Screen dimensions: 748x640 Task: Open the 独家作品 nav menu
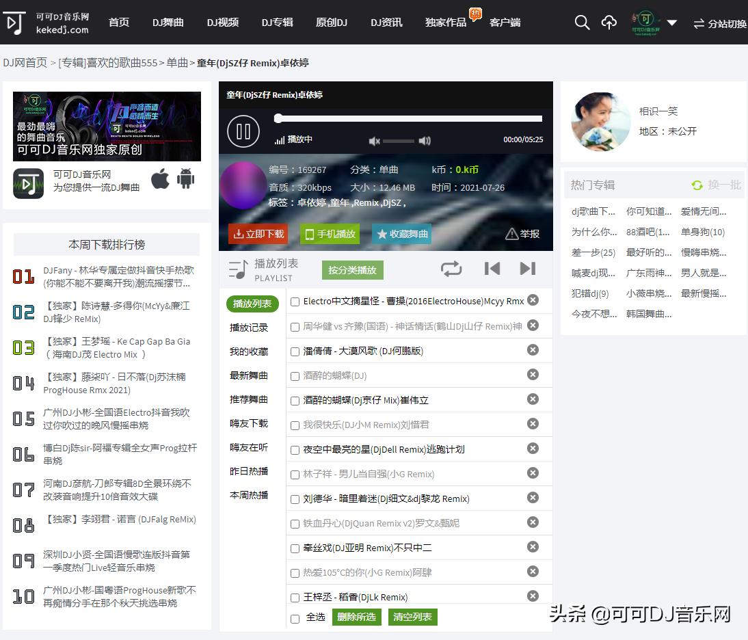point(446,23)
